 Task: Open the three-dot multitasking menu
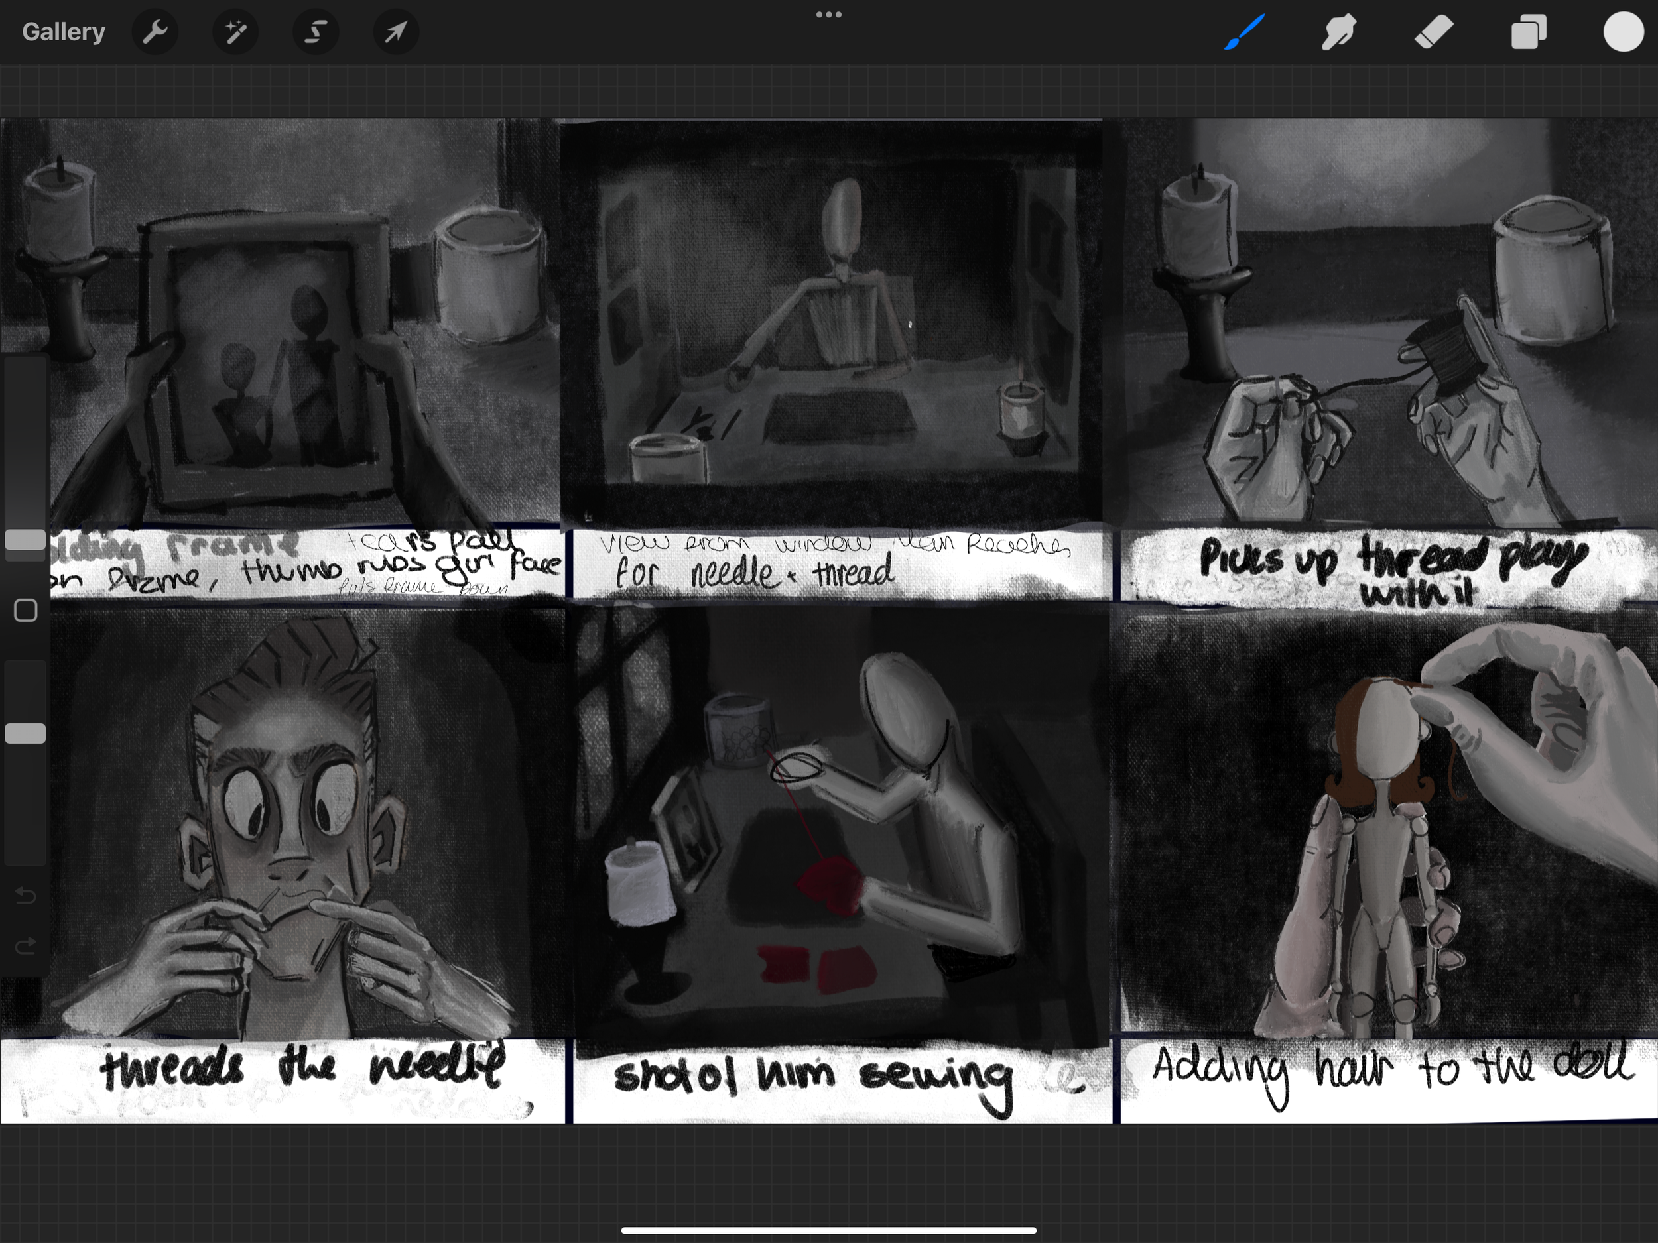pyautogui.click(x=828, y=14)
